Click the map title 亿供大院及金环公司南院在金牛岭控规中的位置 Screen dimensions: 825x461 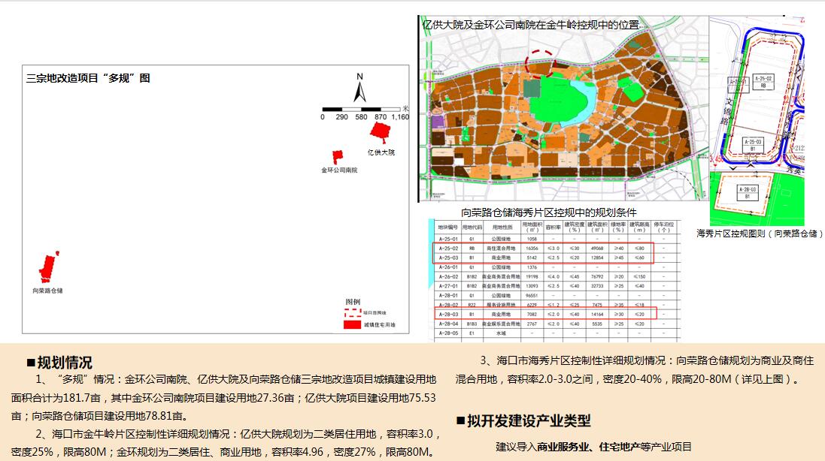(530, 24)
